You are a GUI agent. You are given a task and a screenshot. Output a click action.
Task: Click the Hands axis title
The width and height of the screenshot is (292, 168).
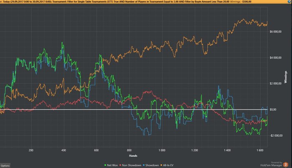click(133, 156)
